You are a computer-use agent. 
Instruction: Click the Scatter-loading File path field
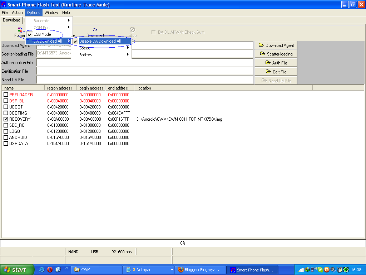(145, 54)
